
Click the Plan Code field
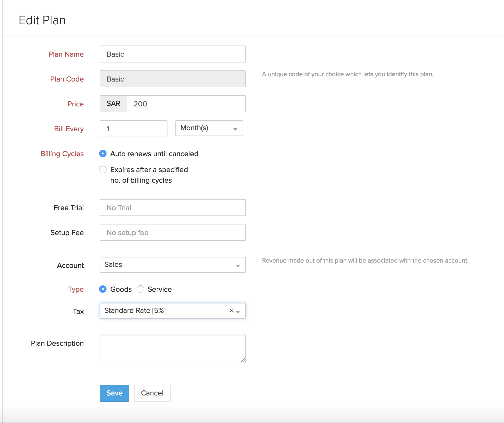point(173,79)
